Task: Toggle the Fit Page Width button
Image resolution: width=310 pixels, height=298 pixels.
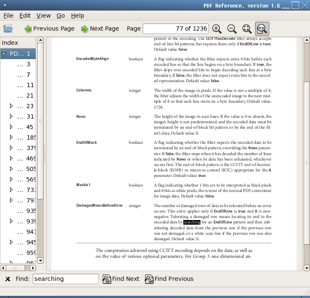Action: 262,29
